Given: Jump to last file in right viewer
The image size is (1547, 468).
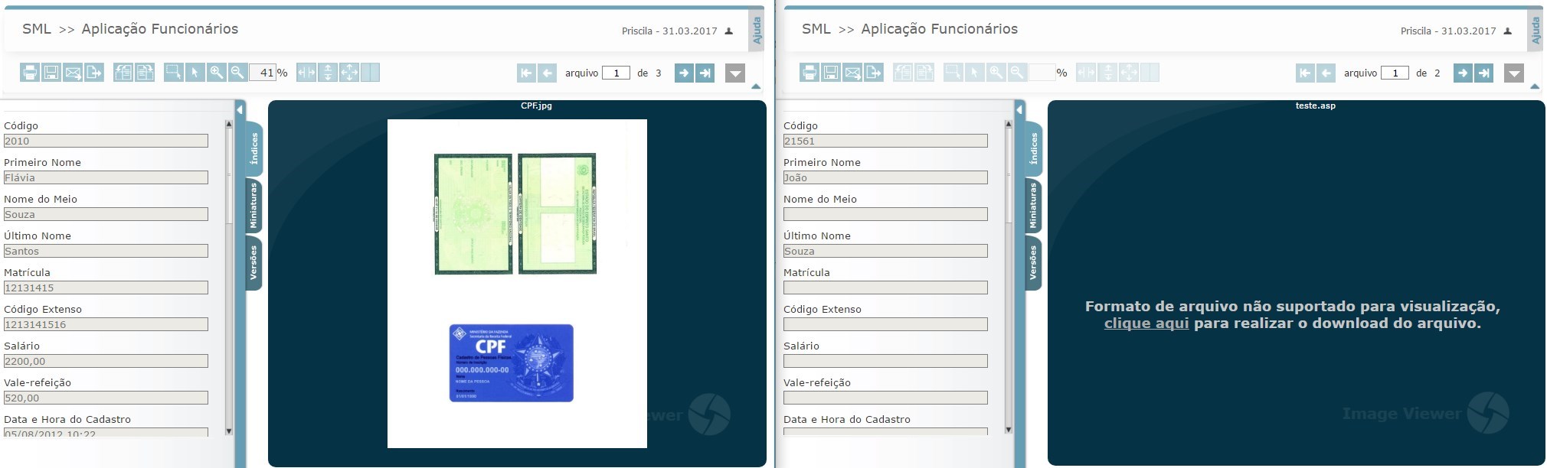Looking at the screenshot, I should pos(1483,73).
